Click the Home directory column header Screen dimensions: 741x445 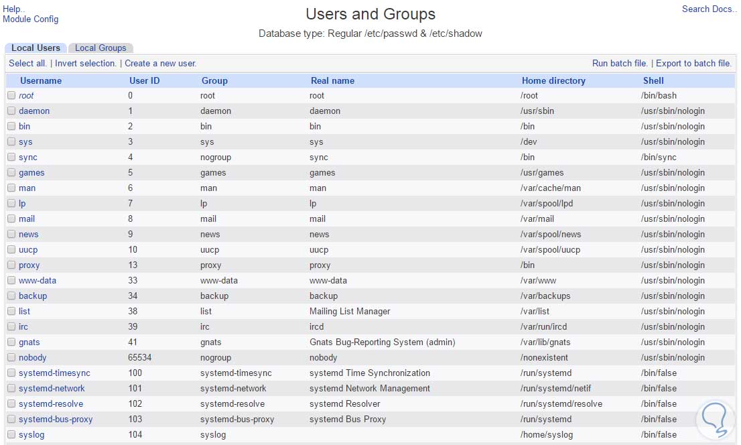click(553, 80)
